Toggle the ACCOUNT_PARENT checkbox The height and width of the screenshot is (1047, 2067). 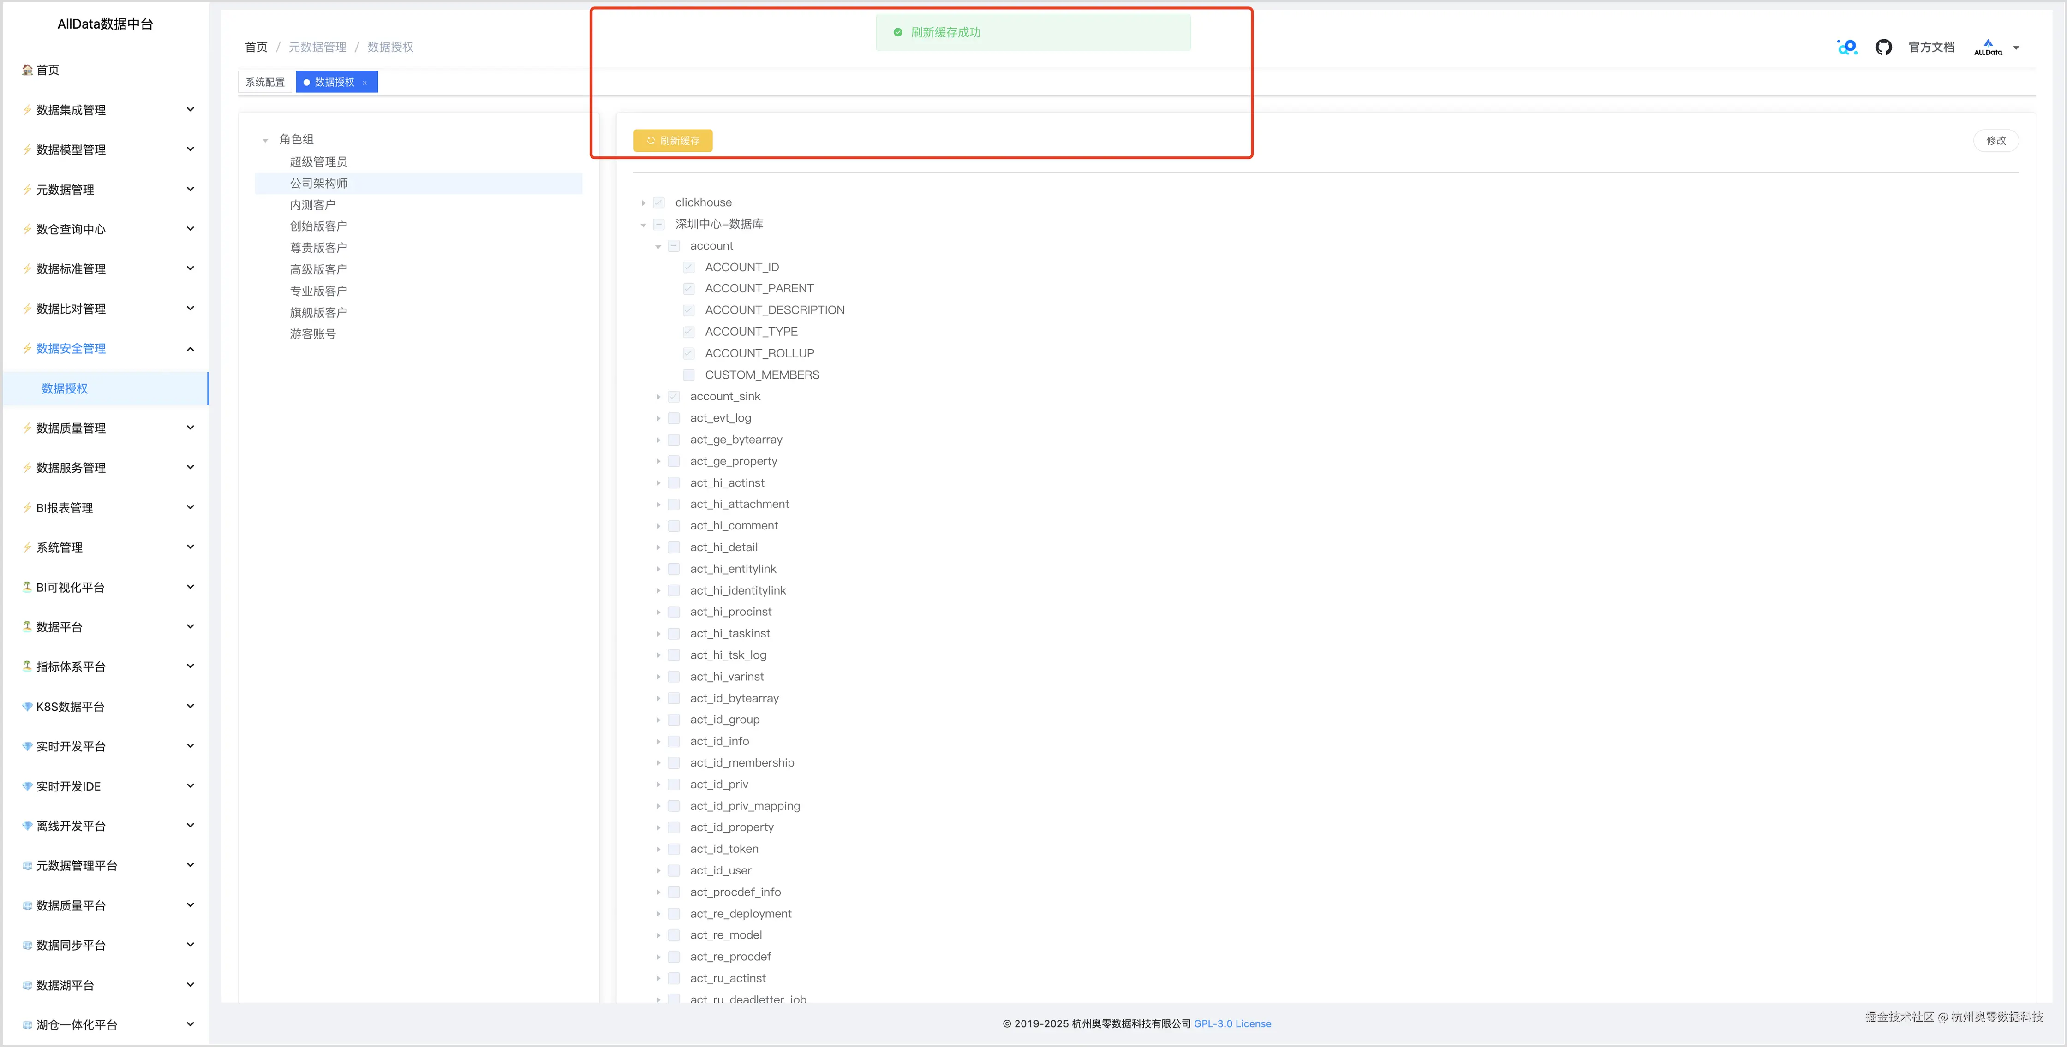click(688, 289)
